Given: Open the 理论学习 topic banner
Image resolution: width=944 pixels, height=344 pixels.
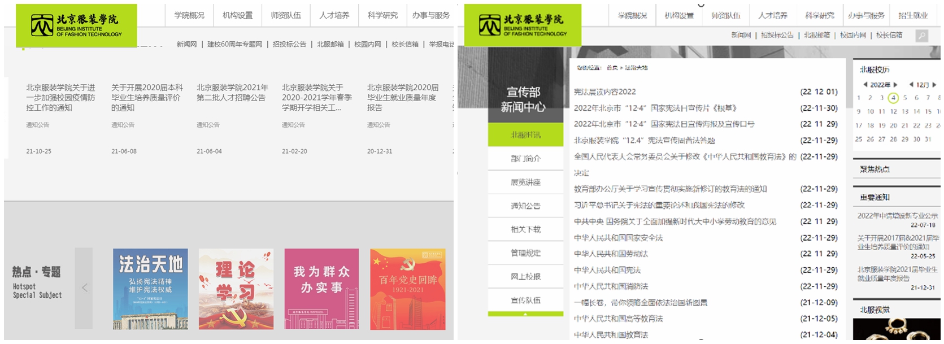Looking at the screenshot, I should pos(236,289).
